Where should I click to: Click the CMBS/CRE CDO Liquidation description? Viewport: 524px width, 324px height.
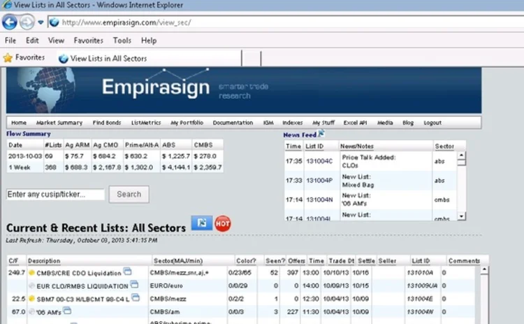(x=79, y=274)
